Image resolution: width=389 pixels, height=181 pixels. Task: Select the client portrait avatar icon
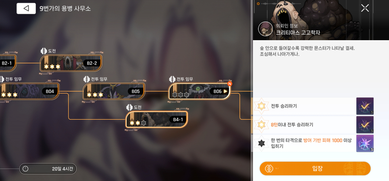265,29
